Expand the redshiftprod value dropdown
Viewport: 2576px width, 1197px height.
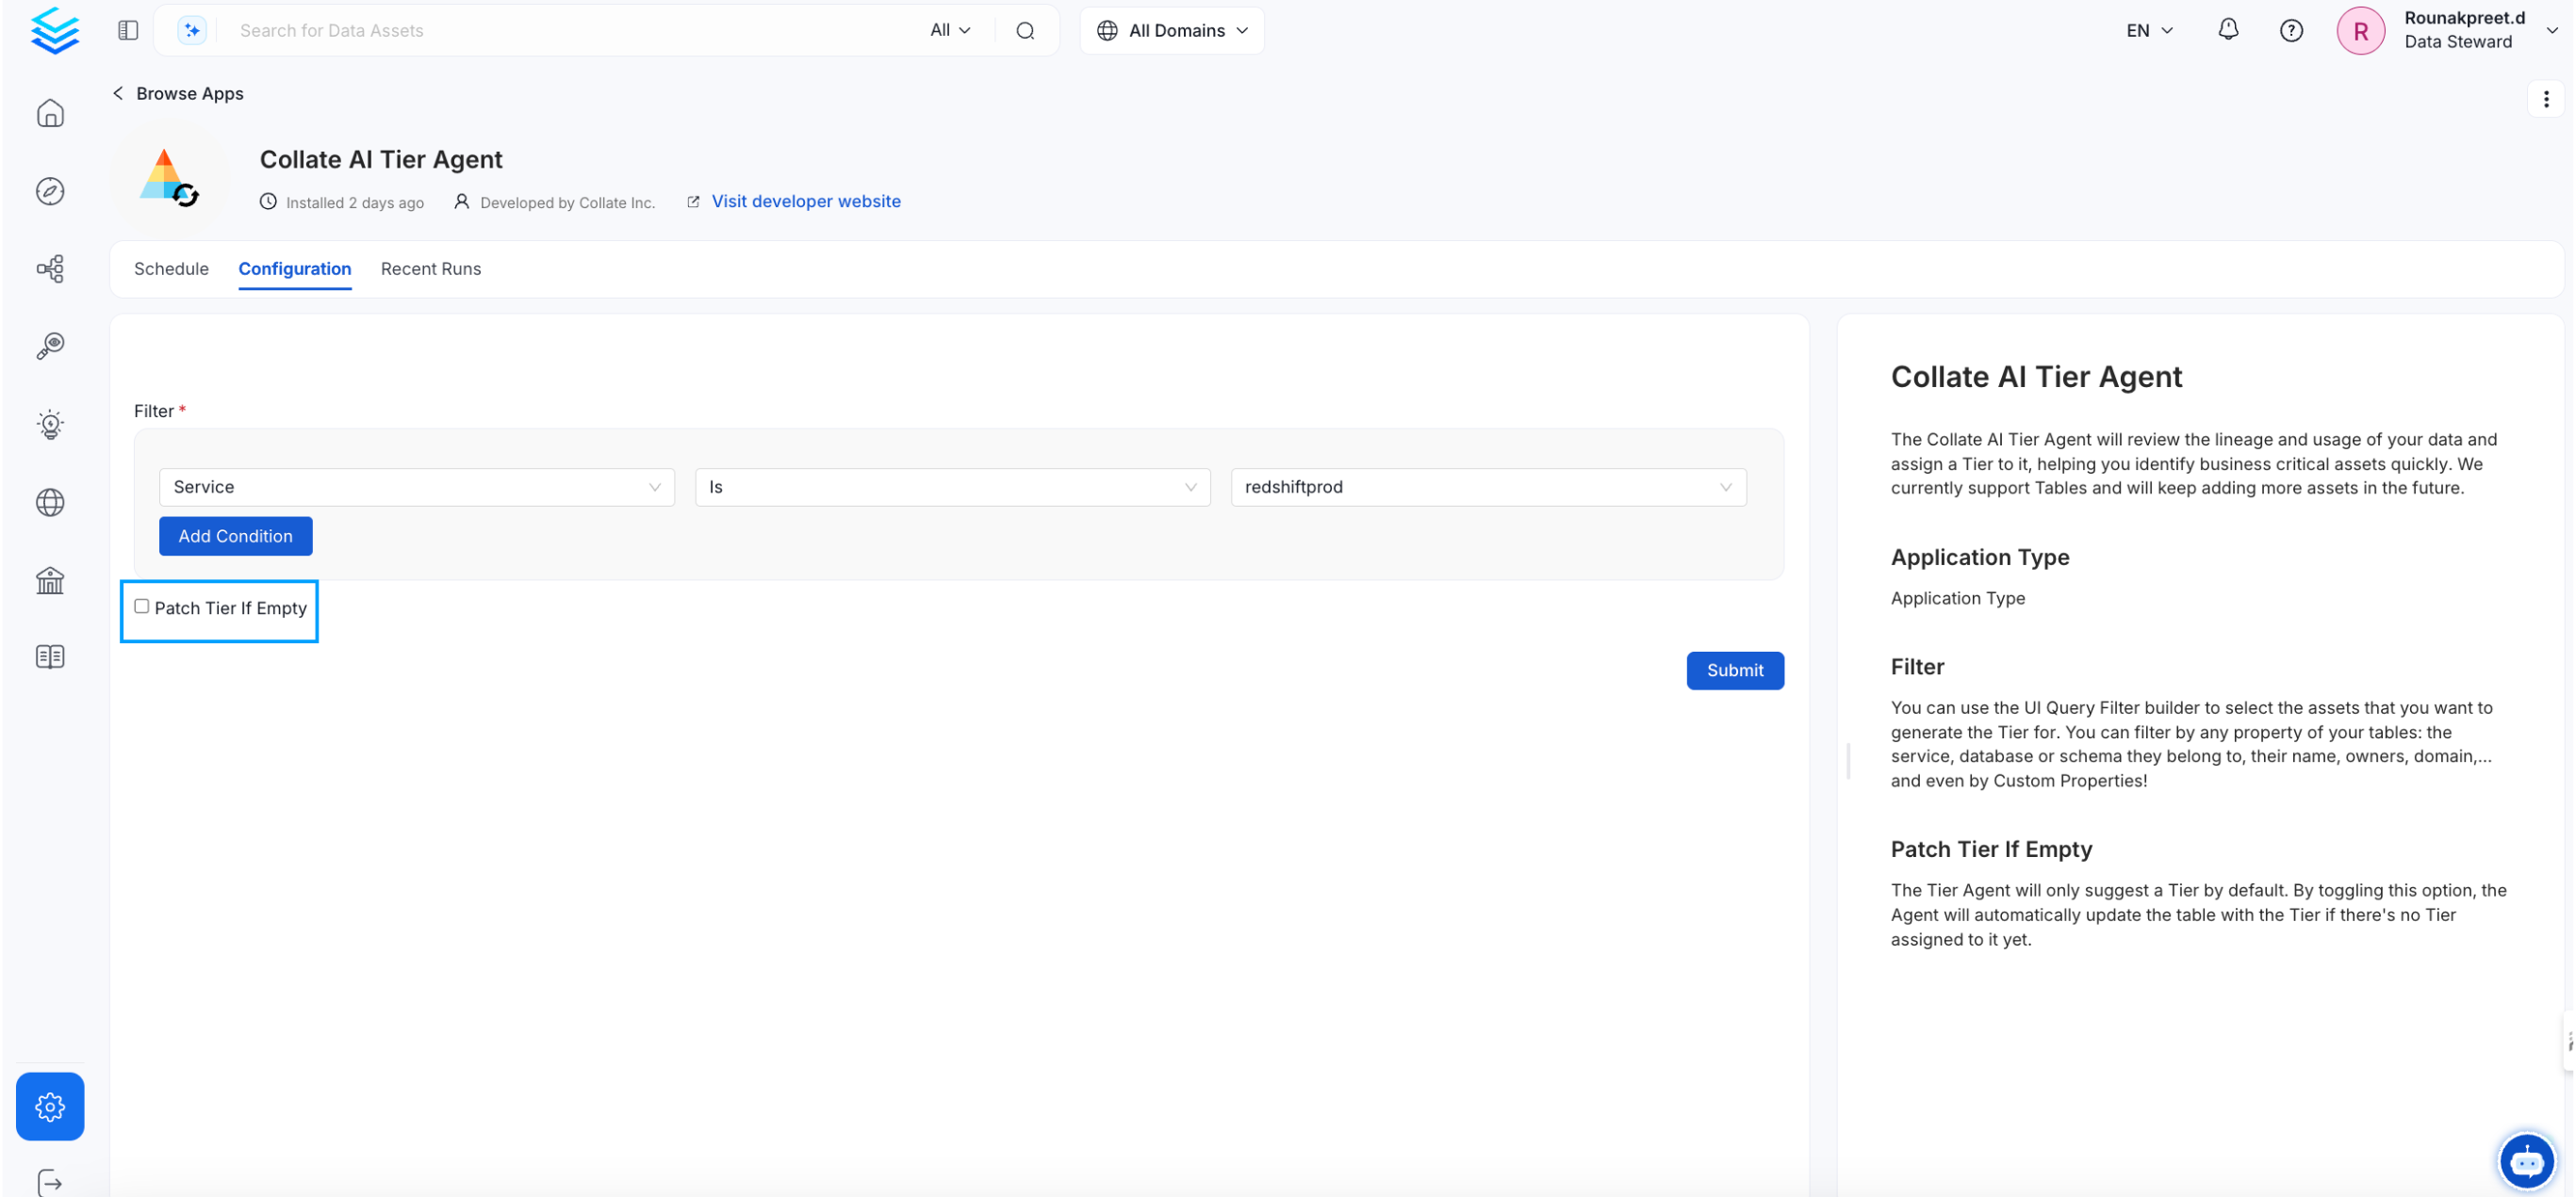[x=1487, y=487]
